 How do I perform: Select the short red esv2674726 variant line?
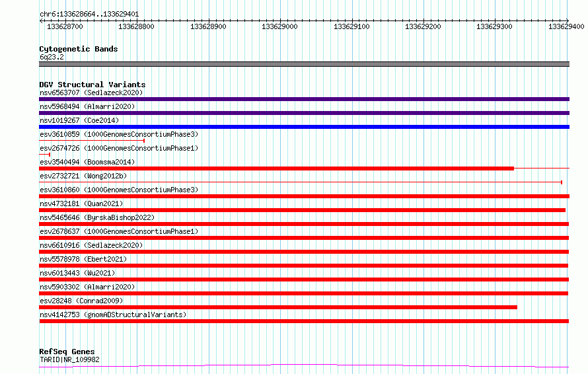[x=45, y=155]
